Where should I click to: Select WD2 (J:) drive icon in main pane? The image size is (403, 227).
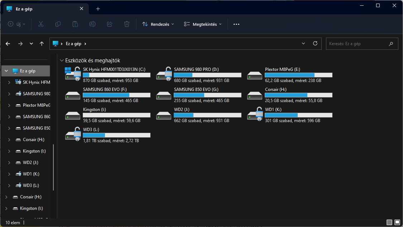pyautogui.click(x=164, y=116)
